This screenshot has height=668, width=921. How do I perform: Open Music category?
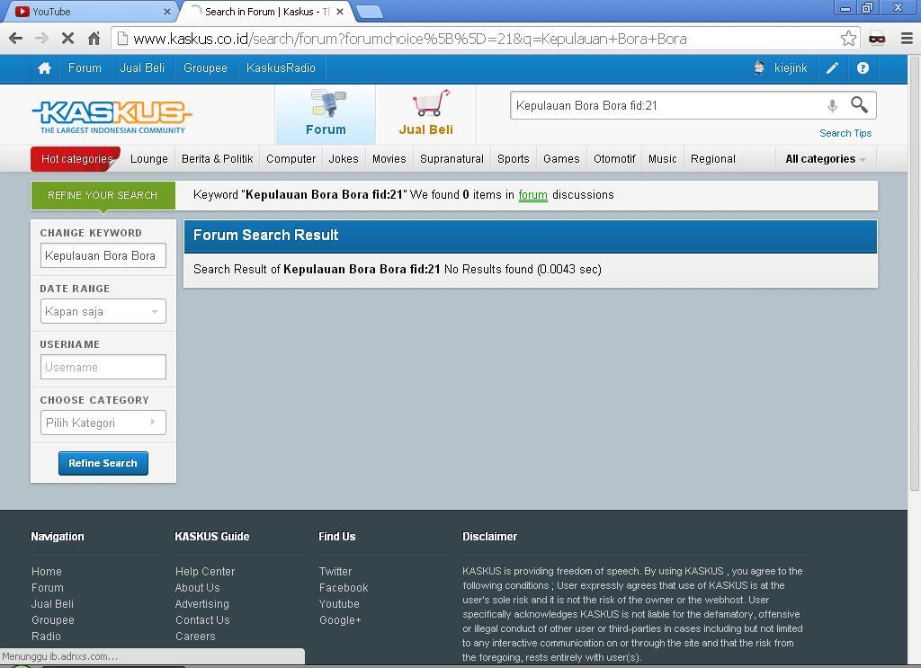(663, 159)
